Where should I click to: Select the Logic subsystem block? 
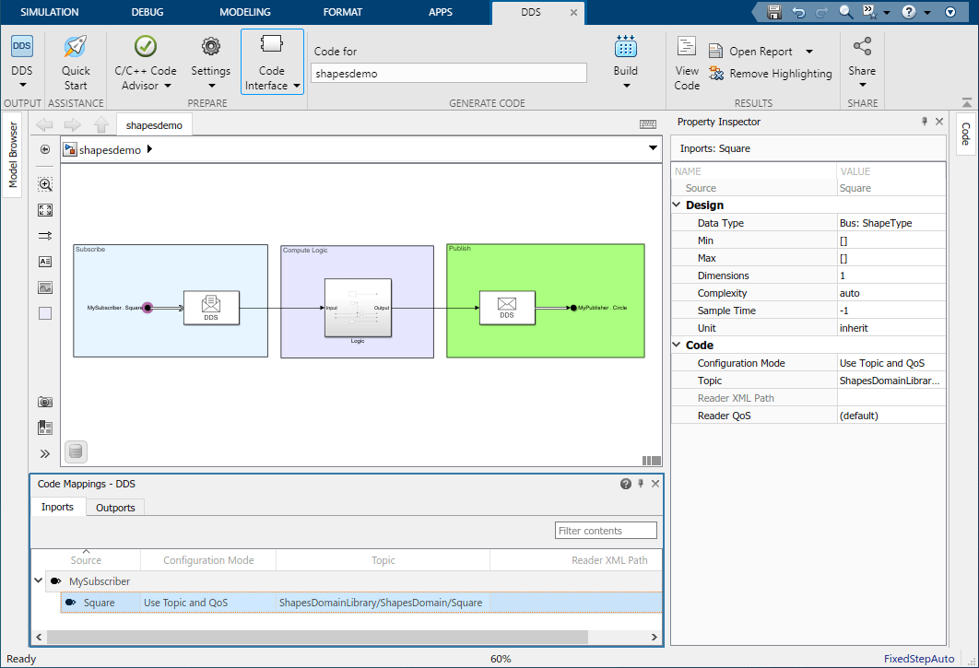point(358,308)
